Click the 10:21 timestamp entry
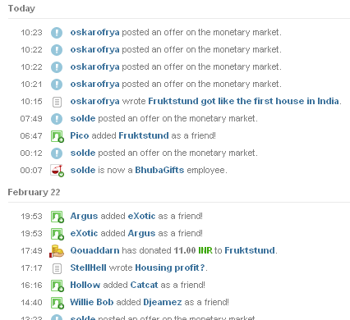350x320 pixels. [x=31, y=85]
